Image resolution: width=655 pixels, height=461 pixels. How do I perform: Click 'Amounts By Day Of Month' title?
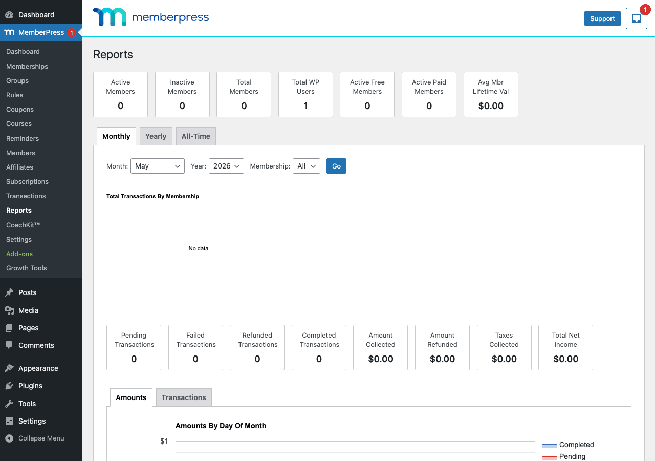[221, 426]
